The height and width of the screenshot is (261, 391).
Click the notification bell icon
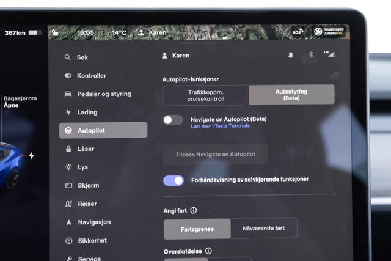tap(291, 55)
